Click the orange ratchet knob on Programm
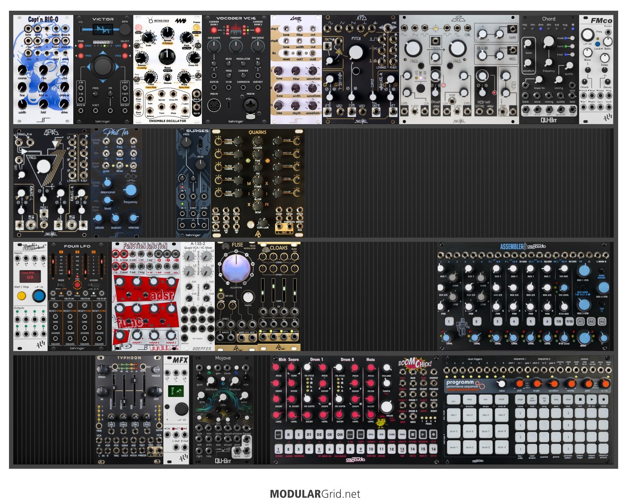Screen dimensions: 631x503 tap(571, 384)
